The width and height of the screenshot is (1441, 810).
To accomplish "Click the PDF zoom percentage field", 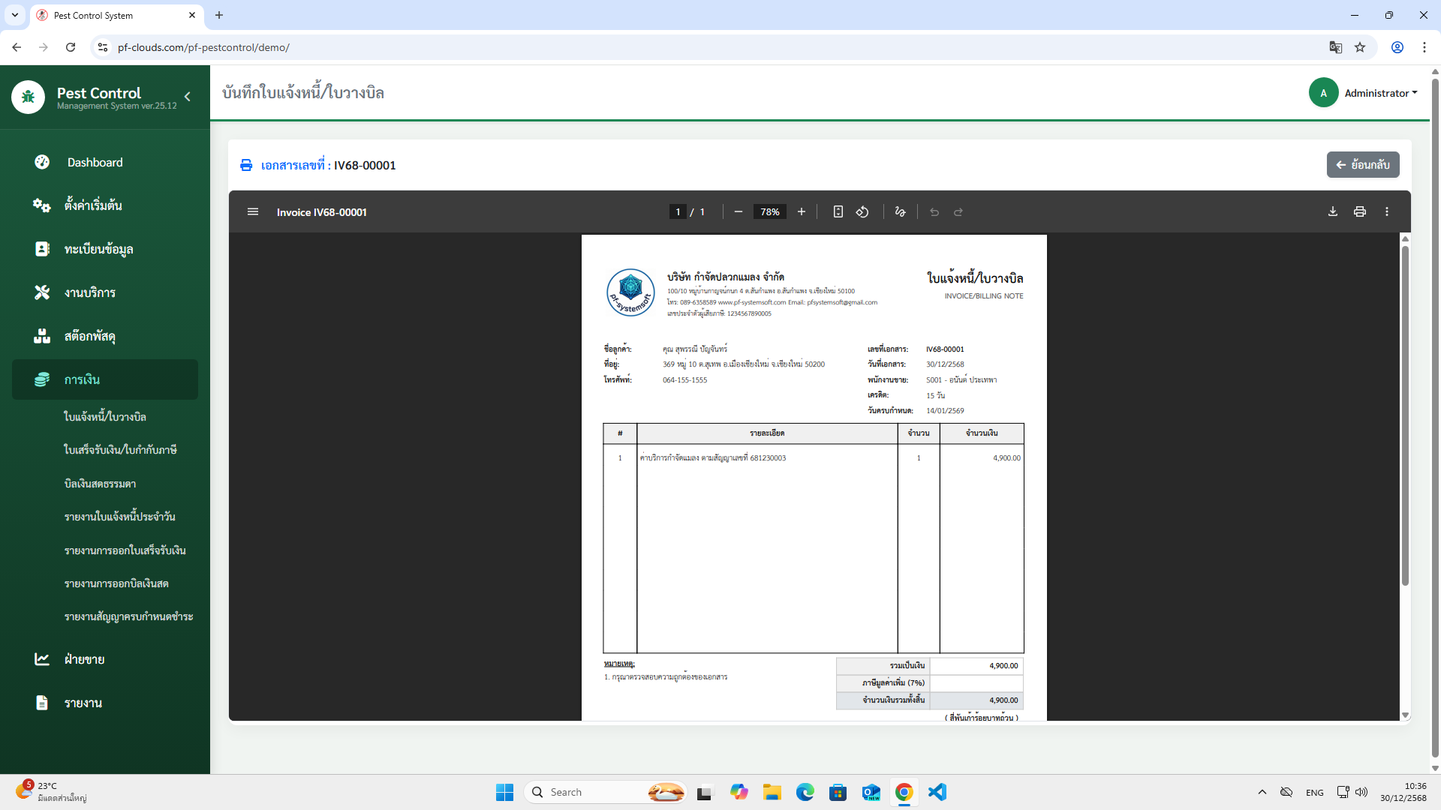I will click(x=769, y=211).
